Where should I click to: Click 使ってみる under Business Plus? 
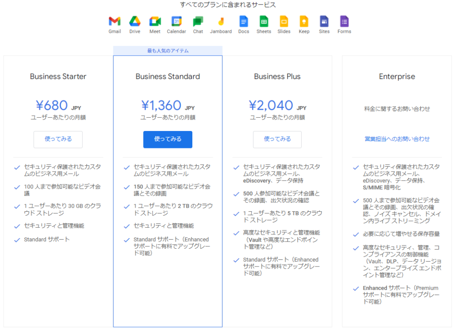[x=277, y=139]
